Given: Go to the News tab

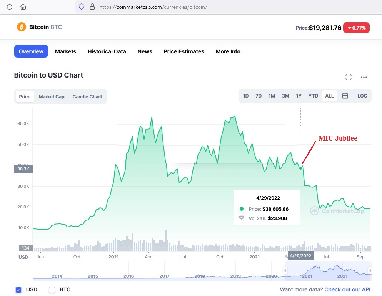Looking at the screenshot, I should click(145, 51).
